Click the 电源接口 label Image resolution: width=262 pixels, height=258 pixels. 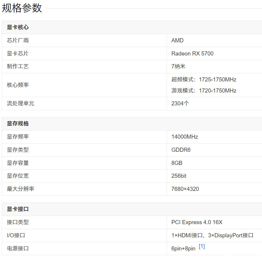[18, 248]
